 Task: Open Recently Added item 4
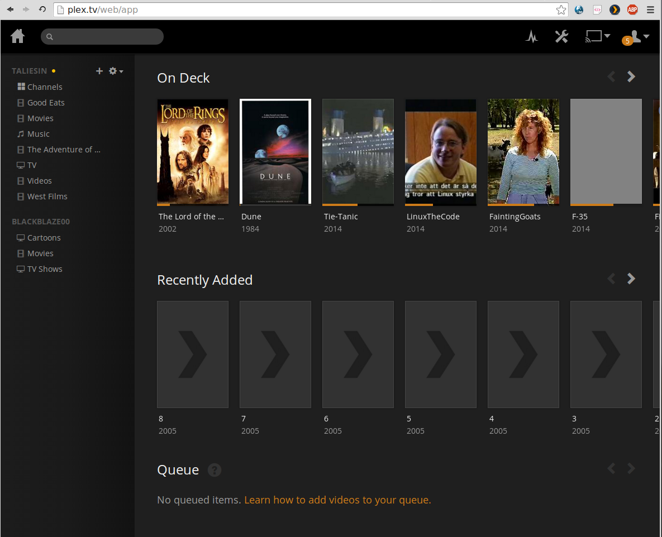[523, 354]
